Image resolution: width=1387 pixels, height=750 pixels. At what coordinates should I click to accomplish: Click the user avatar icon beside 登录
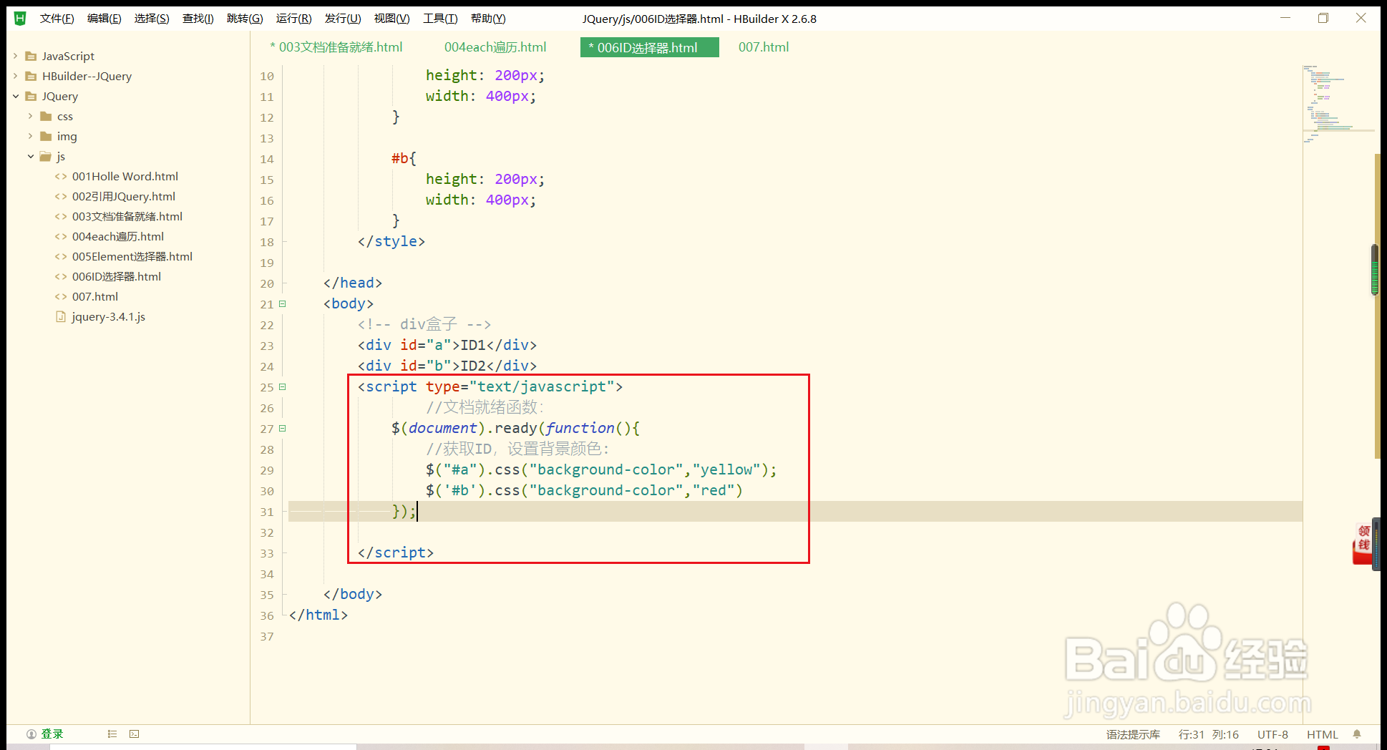pyautogui.click(x=31, y=734)
